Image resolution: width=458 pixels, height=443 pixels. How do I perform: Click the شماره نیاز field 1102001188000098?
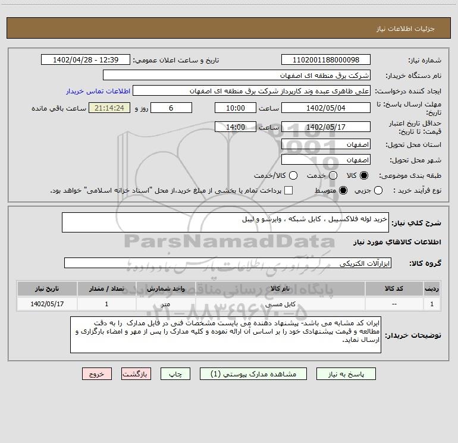pyautogui.click(x=326, y=59)
